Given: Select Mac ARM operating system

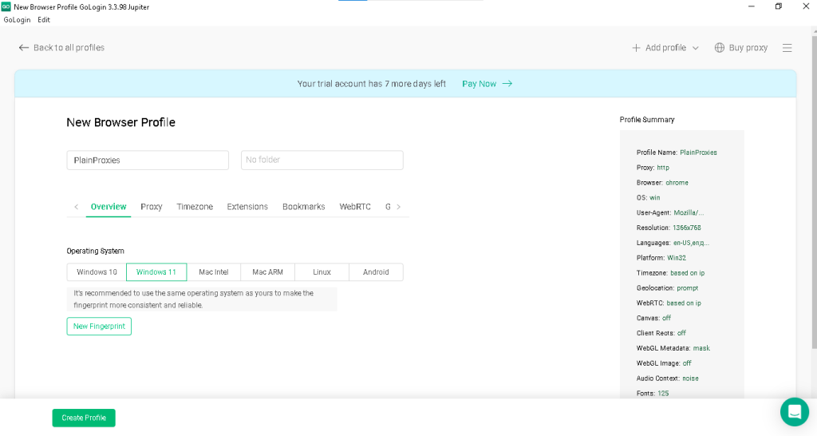Looking at the screenshot, I should [x=268, y=272].
